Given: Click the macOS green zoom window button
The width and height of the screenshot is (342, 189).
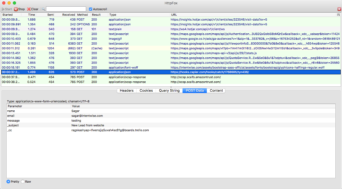Looking at the screenshot, I should tap(14, 3).
